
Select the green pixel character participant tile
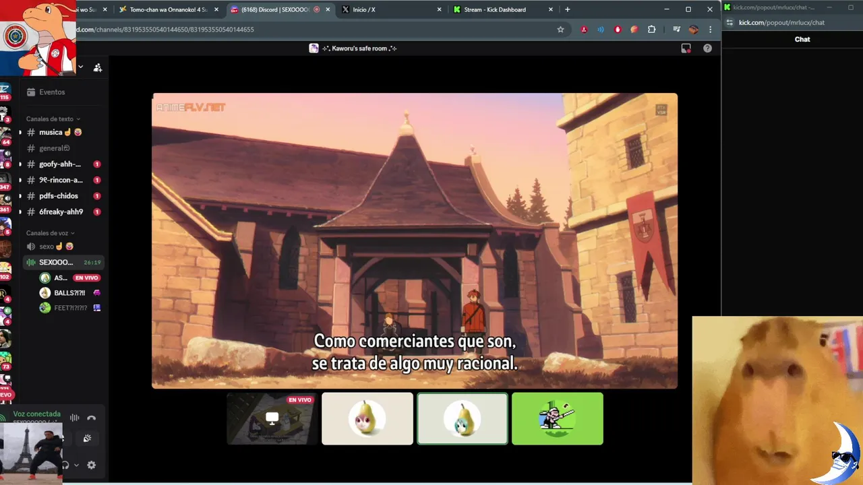click(x=558, y=418)
